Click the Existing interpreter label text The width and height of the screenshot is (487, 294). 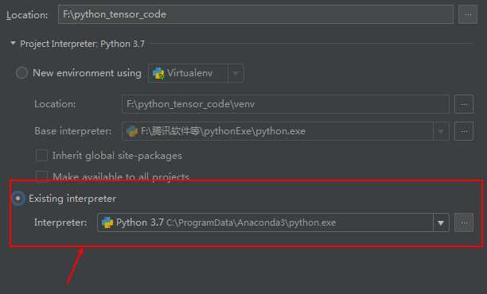coord(72,199)
